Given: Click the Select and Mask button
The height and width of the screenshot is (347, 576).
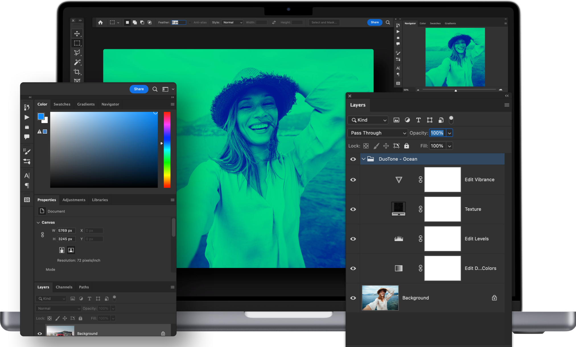Looking at the screenshot, I should (x=324, y=22).
